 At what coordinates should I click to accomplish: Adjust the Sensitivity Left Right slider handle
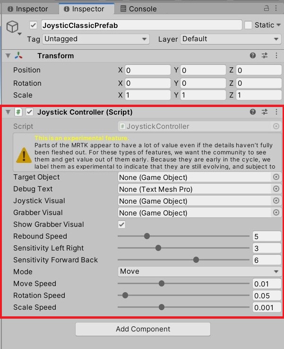[158, 248]
